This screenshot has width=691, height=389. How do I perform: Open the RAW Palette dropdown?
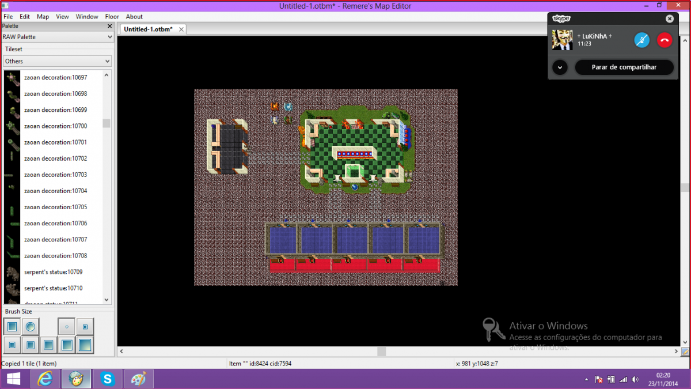[57, 37]
